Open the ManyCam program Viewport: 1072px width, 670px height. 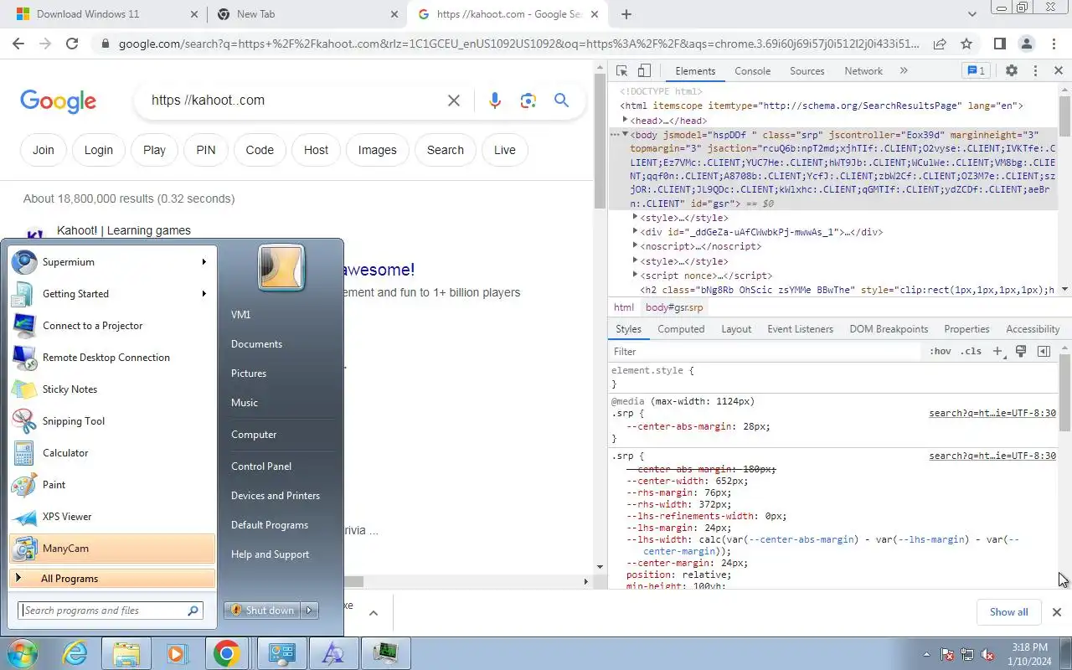coord(112,549)
